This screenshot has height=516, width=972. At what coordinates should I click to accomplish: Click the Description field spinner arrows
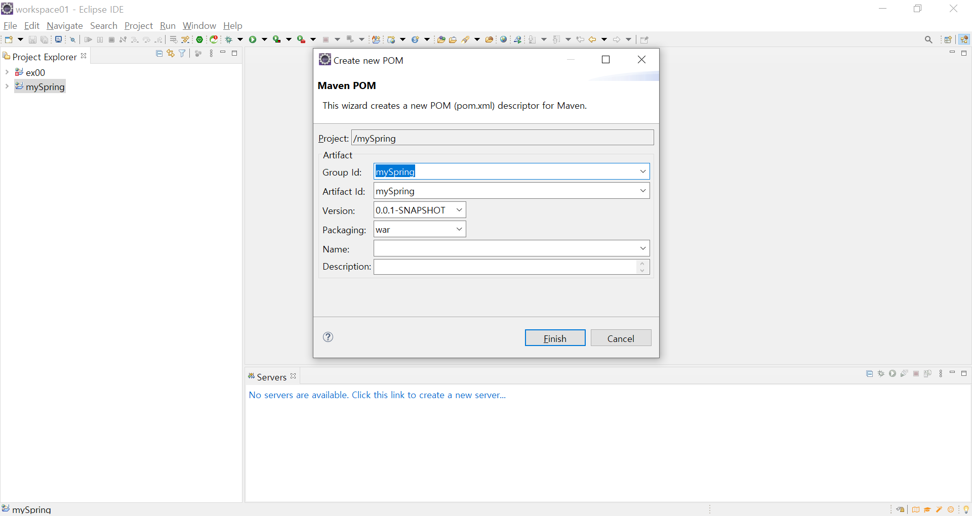pos(642,267)
